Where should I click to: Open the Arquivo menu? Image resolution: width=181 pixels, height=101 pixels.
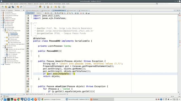(x=3, y=4)
